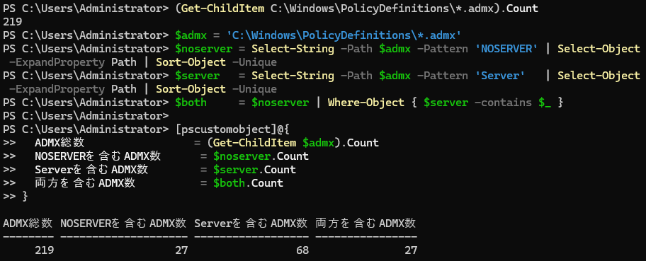Click the 両方を含むADMX数 column header
This screenshot has height=261, width=646.
point(365,224)
